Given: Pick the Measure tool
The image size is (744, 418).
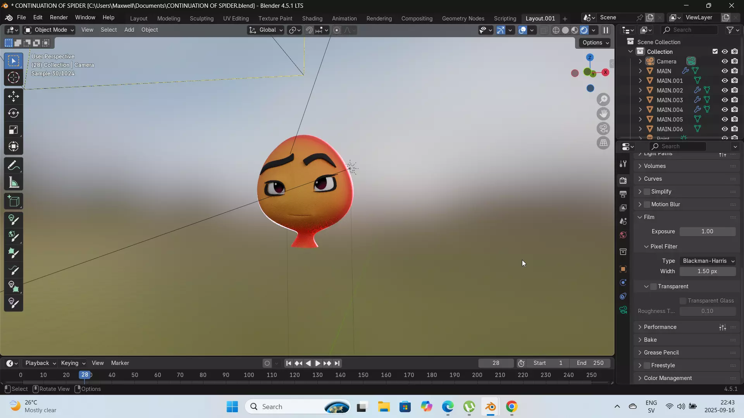Looking at the screenshot, I should pos(14,183).
